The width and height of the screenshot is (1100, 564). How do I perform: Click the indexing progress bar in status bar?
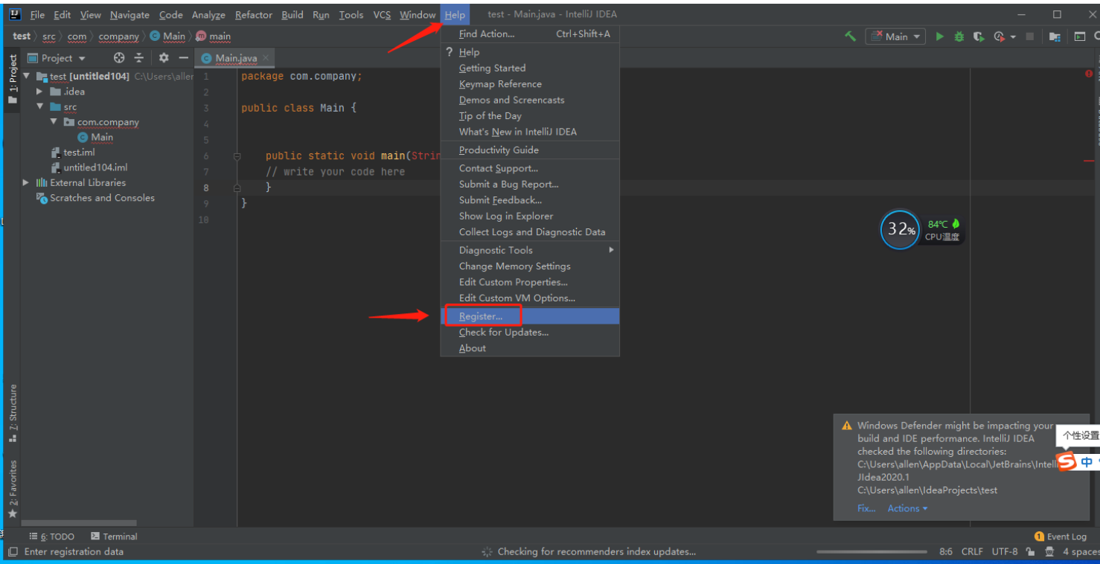(x=872, y=552)
